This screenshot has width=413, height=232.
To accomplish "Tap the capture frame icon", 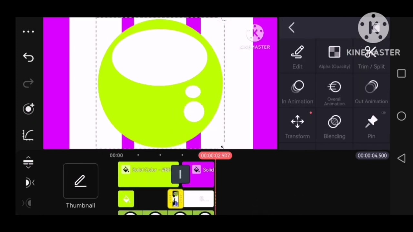I will tap(28, 109).
